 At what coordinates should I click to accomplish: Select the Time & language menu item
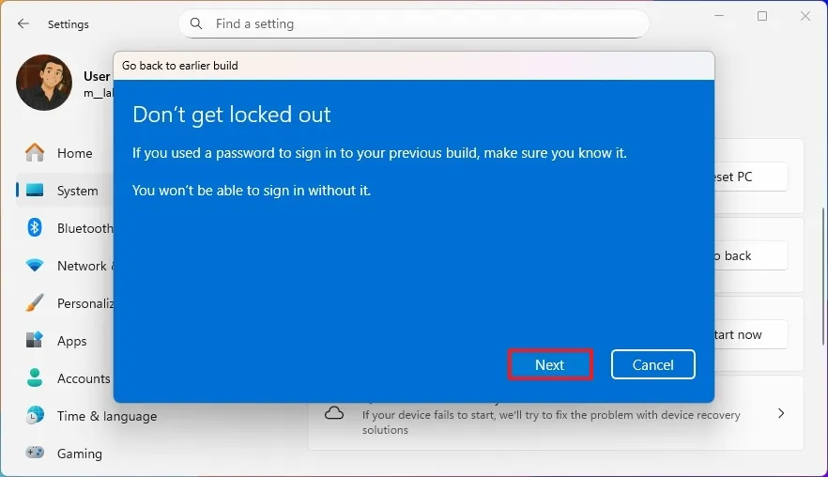(107, 416)
